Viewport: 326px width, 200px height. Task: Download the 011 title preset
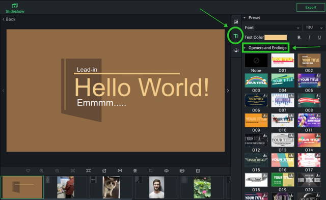click(x=317, y=116)
